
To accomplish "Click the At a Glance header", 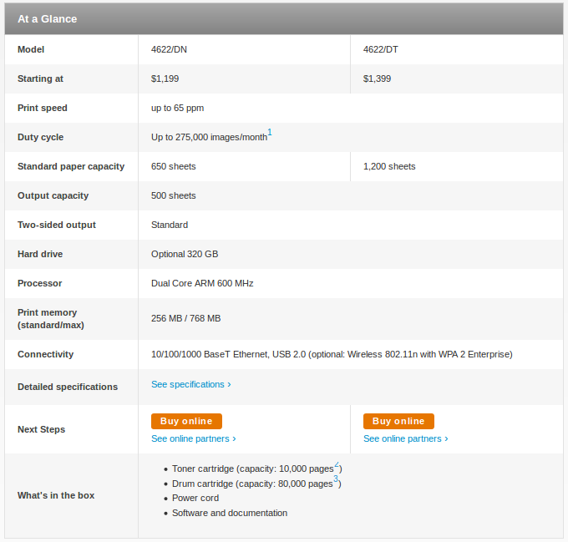I will 48,18.
